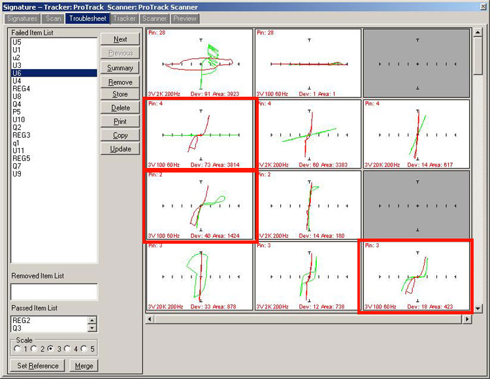Open the Scan tab
Screen dimensions: 490x379
point(53,18)
